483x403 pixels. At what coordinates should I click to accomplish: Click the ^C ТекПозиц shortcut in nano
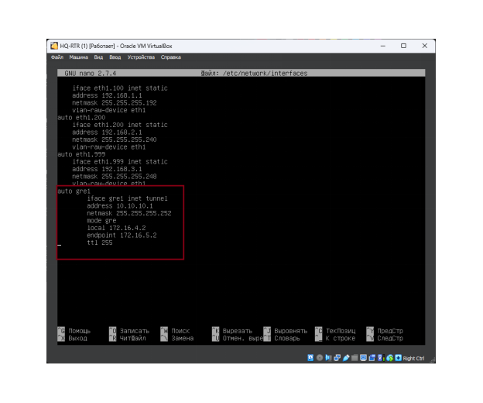pyautogui.click(x=335, y=331)
